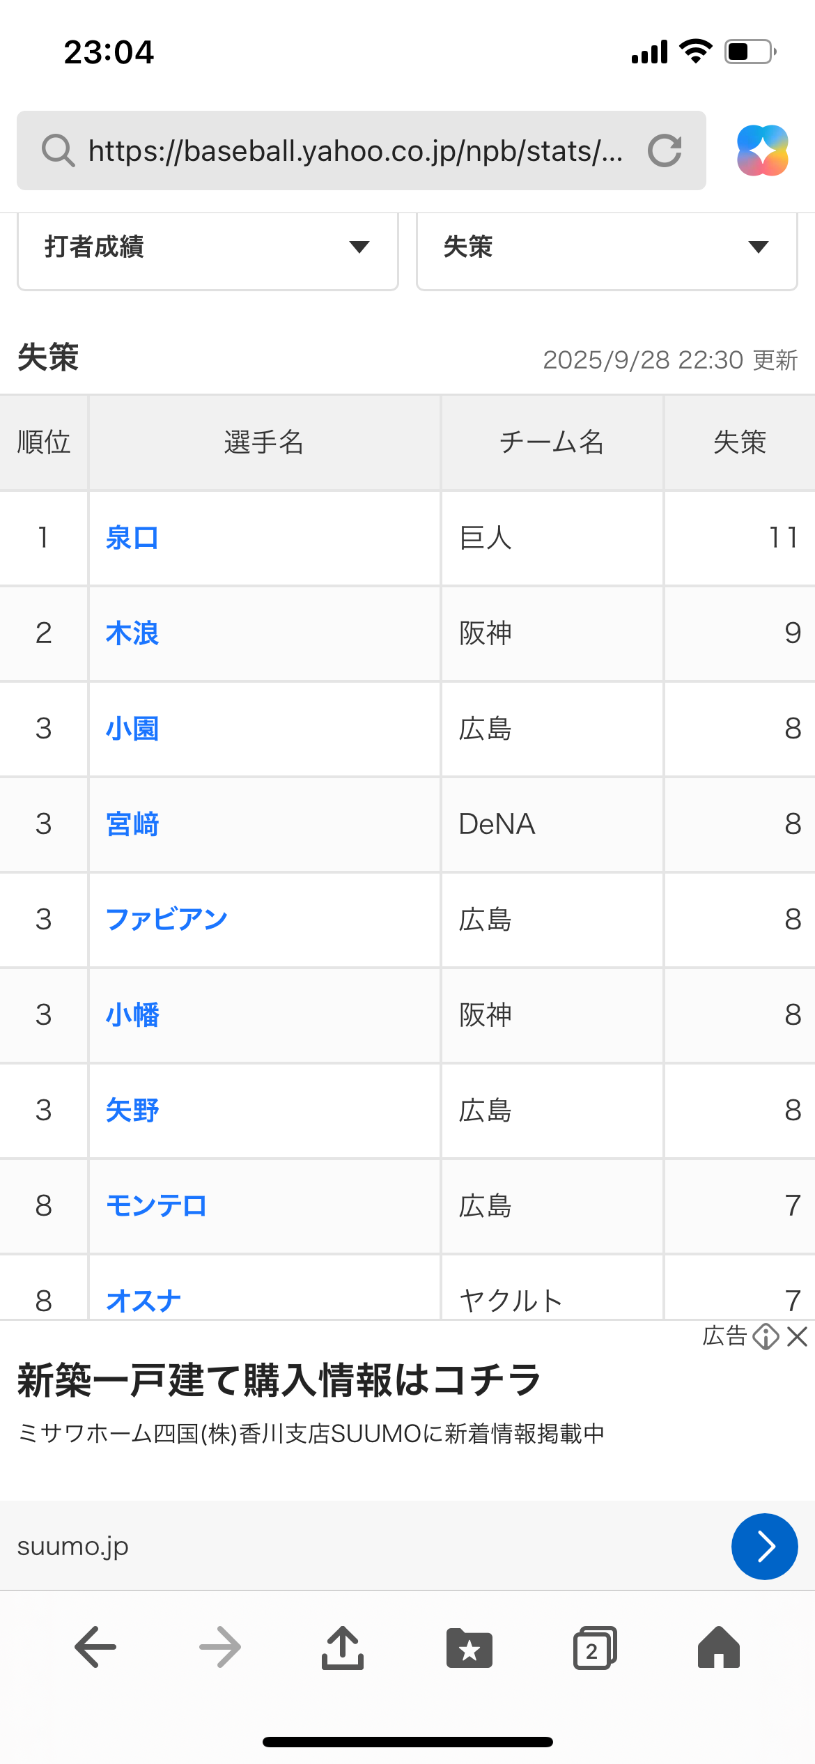This screenshot has height=1764, width=815.
Task: Tap the ad info icon
Action: pos(766,1336)
